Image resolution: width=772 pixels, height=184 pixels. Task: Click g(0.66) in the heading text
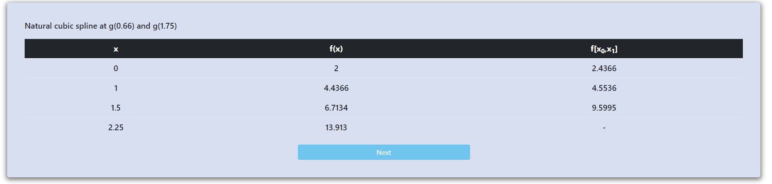(x=121, y=26)
